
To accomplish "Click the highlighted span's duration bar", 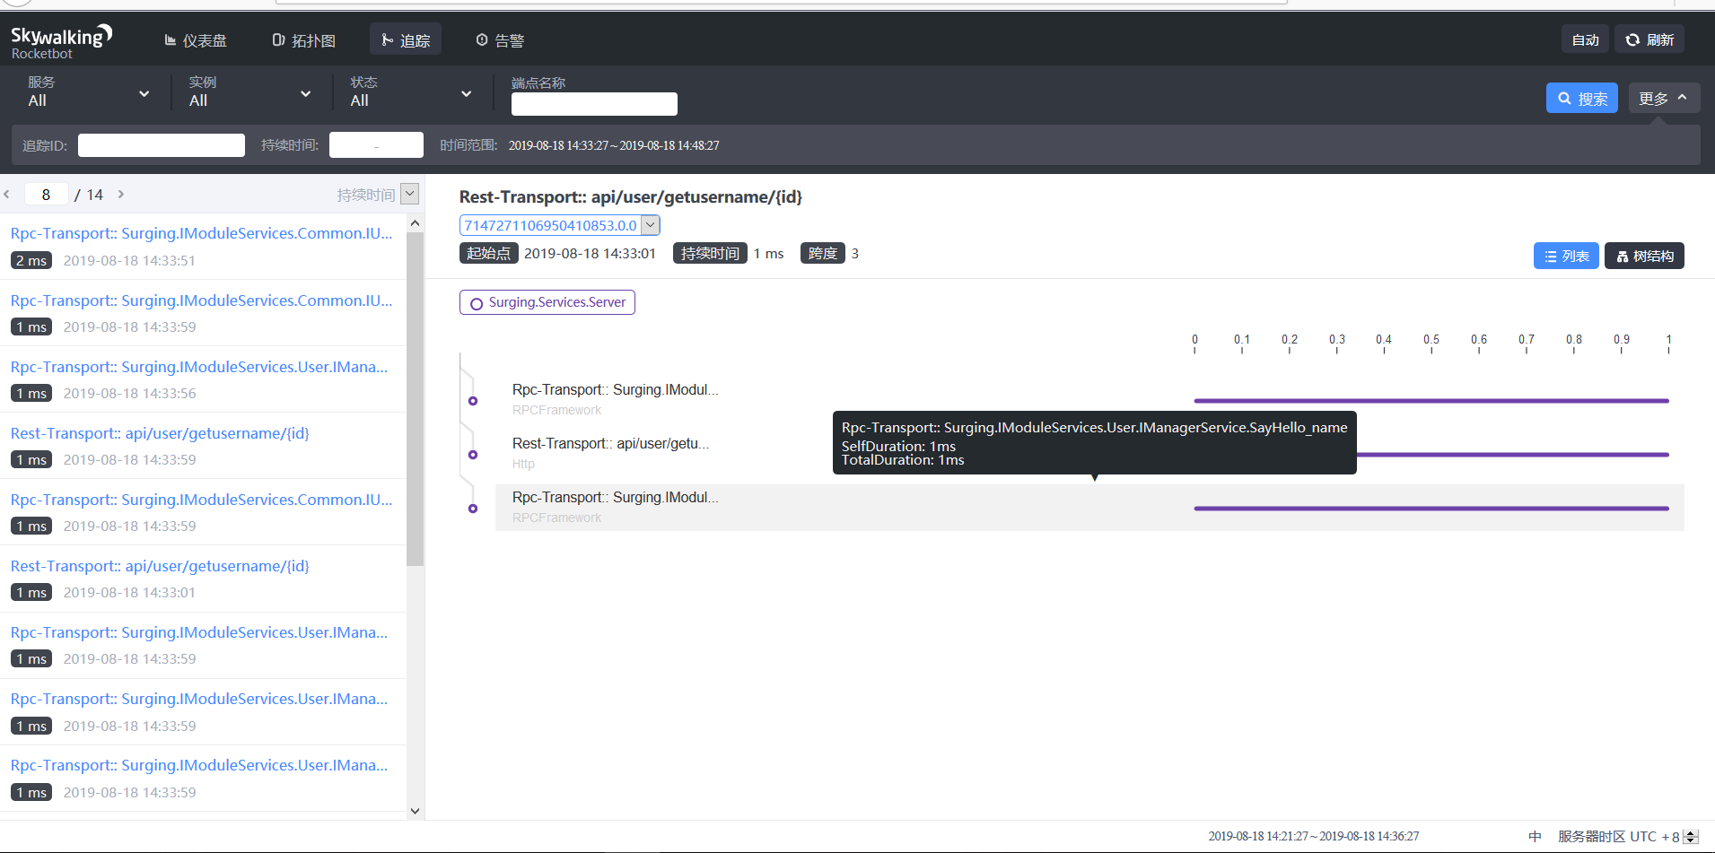I will click(x=1431, y=509).
